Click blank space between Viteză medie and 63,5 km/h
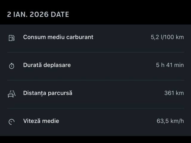Screen dimensions: 191x143 pyautogui.click(x=107, y=121)
